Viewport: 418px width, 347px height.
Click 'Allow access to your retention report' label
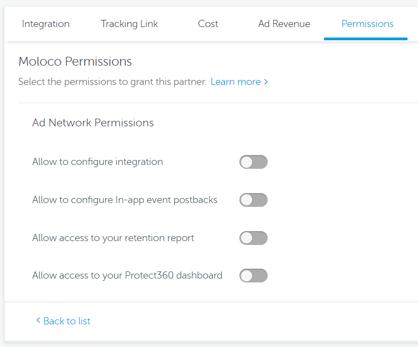click(x=113, y=238)
